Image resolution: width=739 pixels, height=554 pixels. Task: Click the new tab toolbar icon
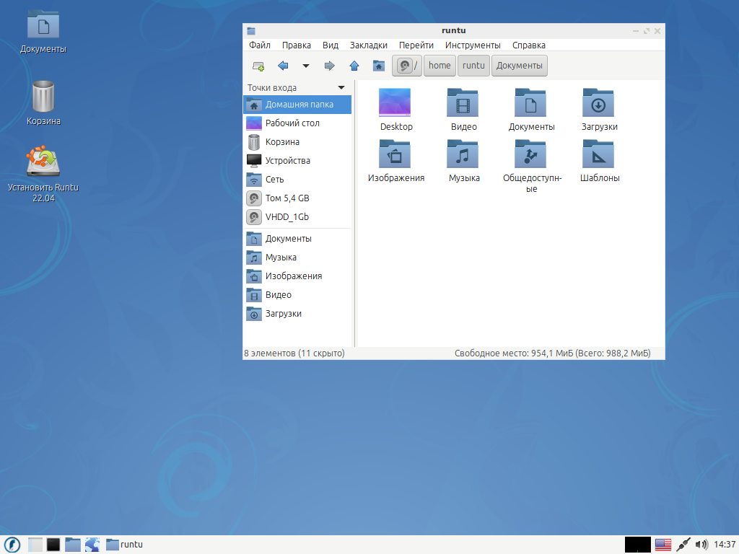click(x=258, y=66)
